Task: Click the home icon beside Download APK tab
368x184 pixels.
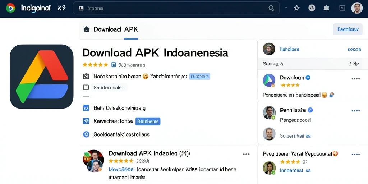Action: pos(87,29)
